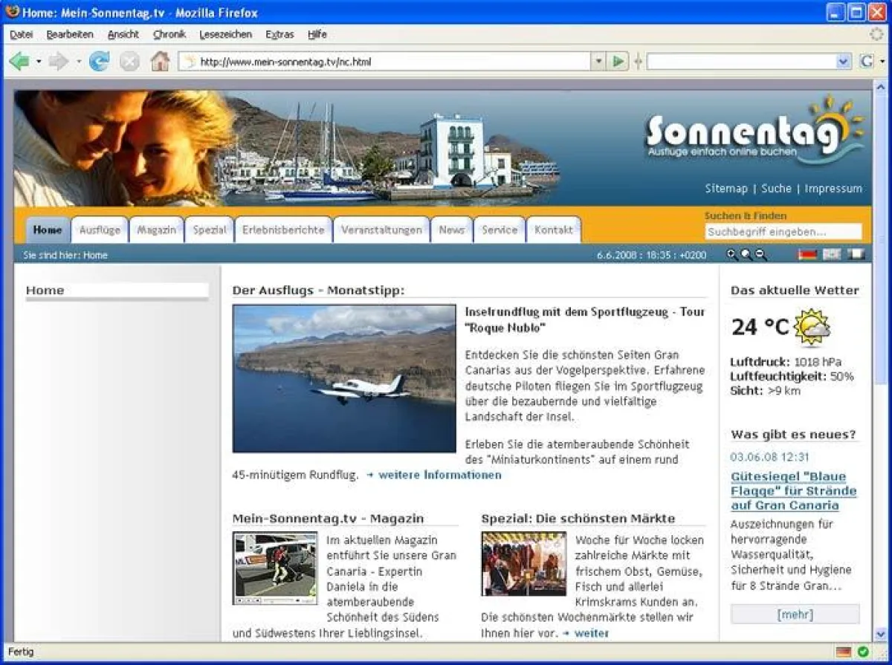The image size is (892, 665).
Task: Switch to the Ausflüge tab
Action: pyautogui.click(x=100, y=230)
